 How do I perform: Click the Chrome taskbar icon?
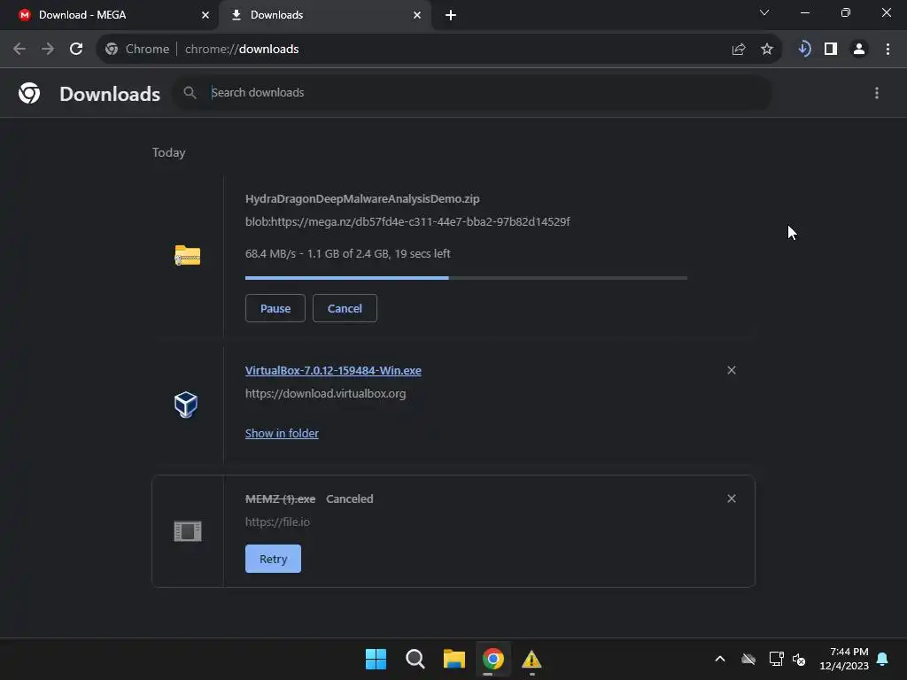click(x=493, y=659)
